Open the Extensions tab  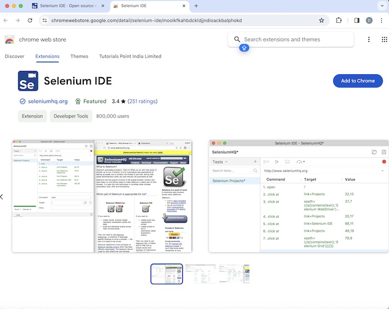tap(47, 56)
